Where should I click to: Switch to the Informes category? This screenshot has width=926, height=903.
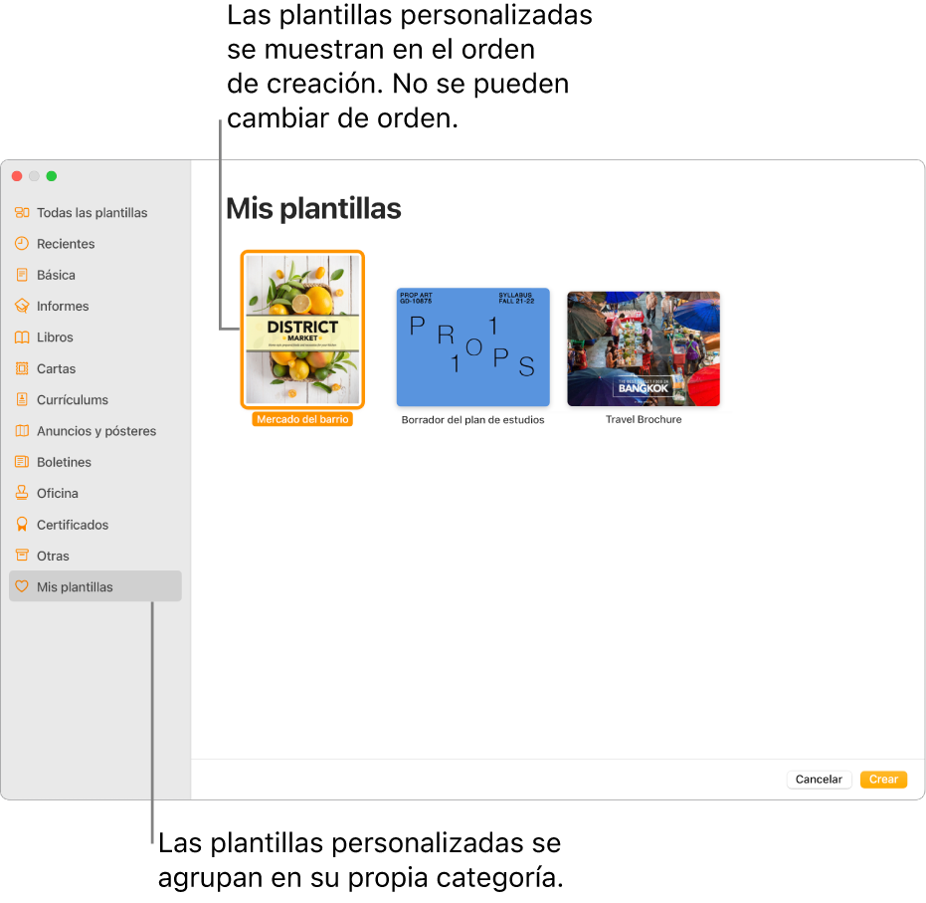click(x=63, y=306)
